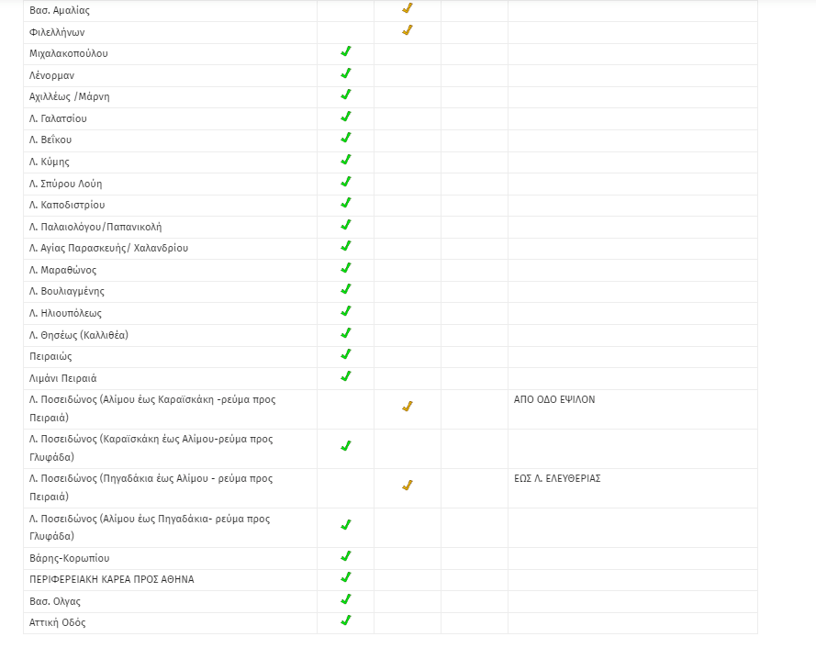Click the green checkmark for Μιχαλακοπούλου
This screenshot has width=816, height=648.
(345, 51)
